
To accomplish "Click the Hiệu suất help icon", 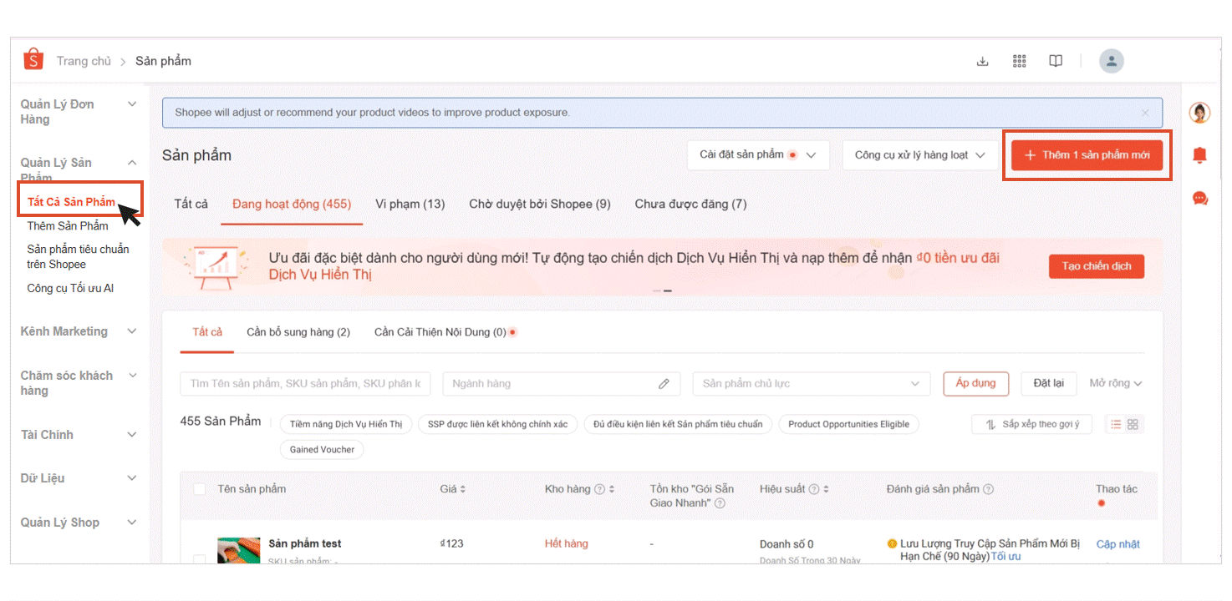I will [x=813, y=489].
